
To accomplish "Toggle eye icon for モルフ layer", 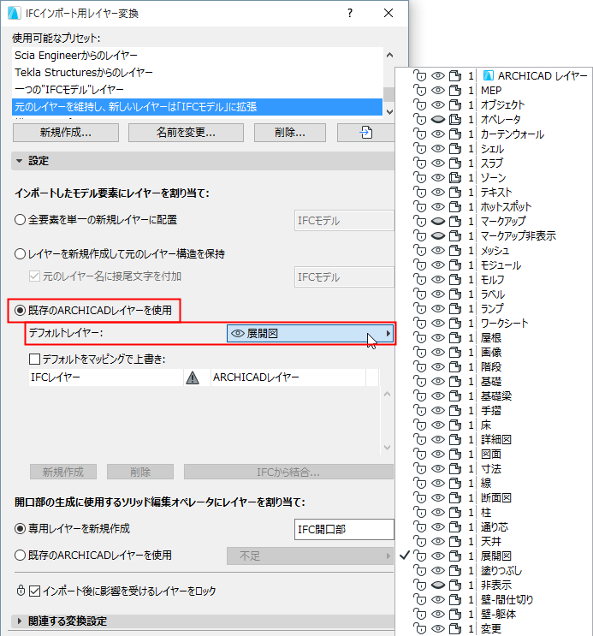I will point(437,280).
